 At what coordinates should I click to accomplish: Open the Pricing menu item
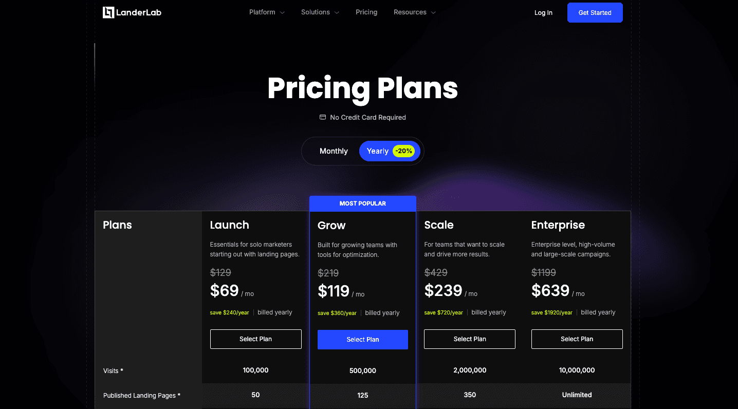366,12
